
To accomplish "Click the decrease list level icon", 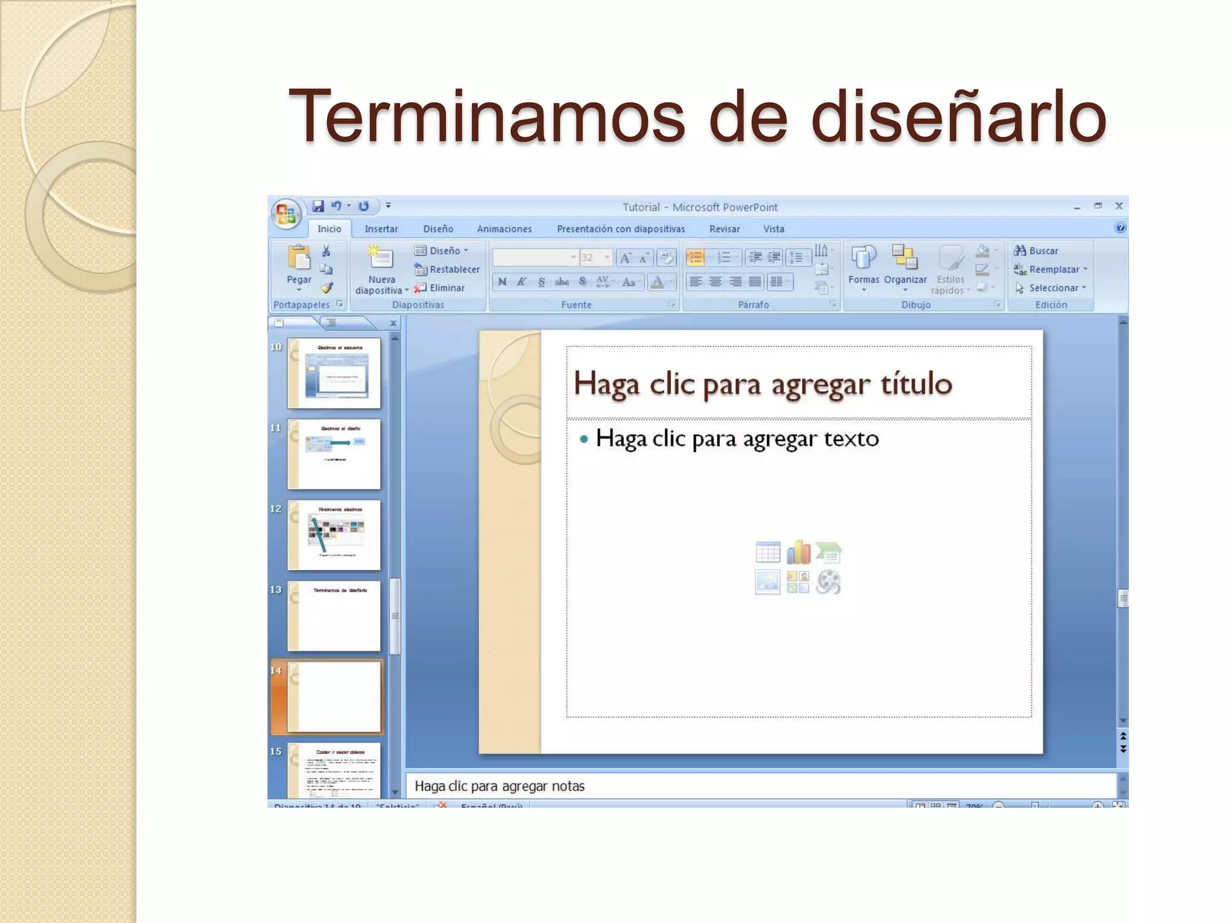I will point(755,258).
